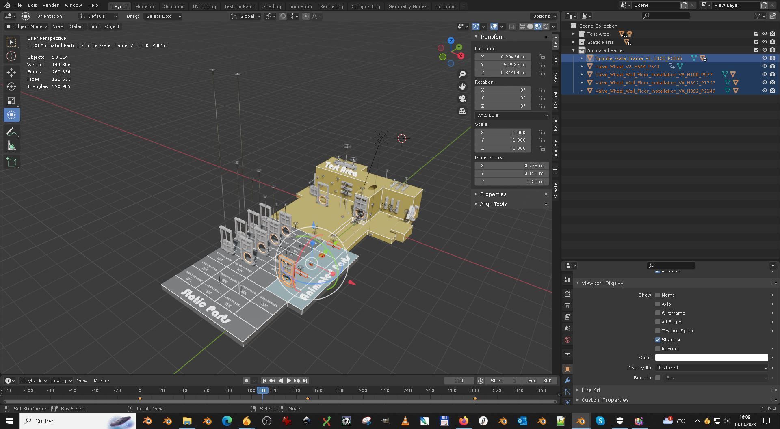Enable the Wireframe show checkbox
The height and width of the screenshot is (429, 780).
(x=658, y=313)
